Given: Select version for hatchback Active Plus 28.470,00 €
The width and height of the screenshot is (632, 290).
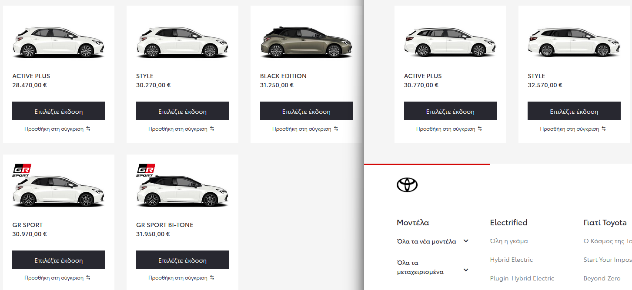Looking at the screenshot, I should [x=58, y=111].
